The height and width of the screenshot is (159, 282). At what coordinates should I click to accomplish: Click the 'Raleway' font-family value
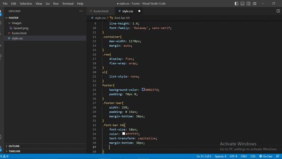point(140,28)
